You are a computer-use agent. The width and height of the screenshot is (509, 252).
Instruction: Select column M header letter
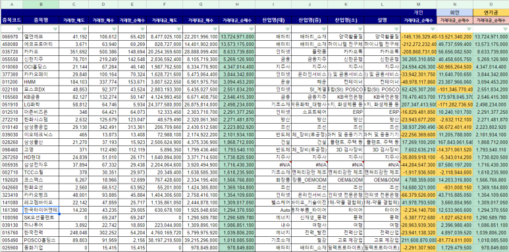418,4
